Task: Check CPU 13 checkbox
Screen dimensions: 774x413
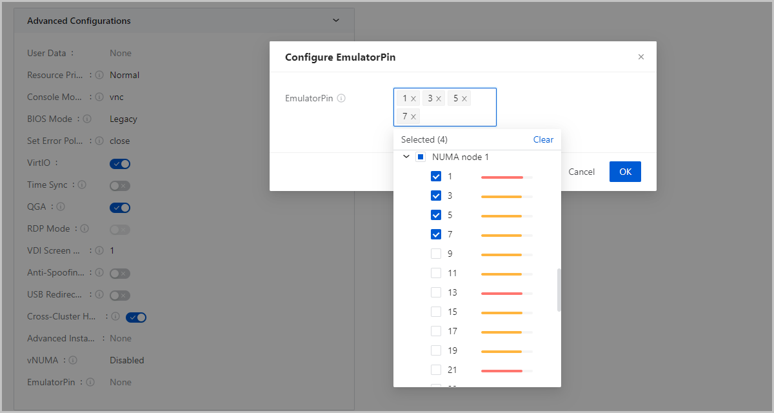Action: [436, 292]
